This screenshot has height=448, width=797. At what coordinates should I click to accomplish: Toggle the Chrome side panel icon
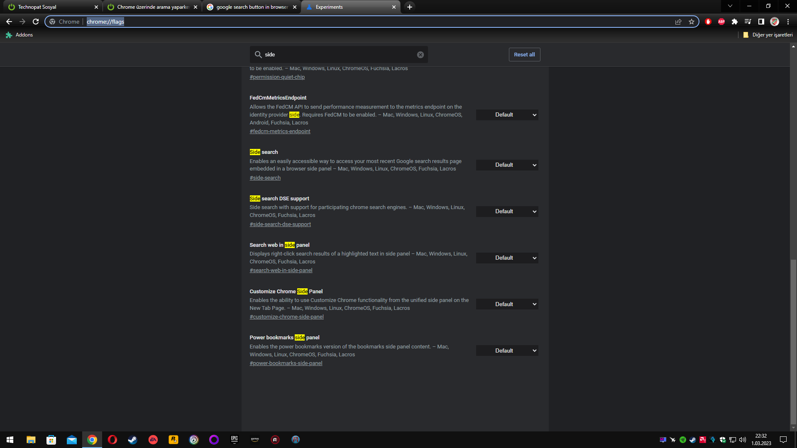(761, 22)
